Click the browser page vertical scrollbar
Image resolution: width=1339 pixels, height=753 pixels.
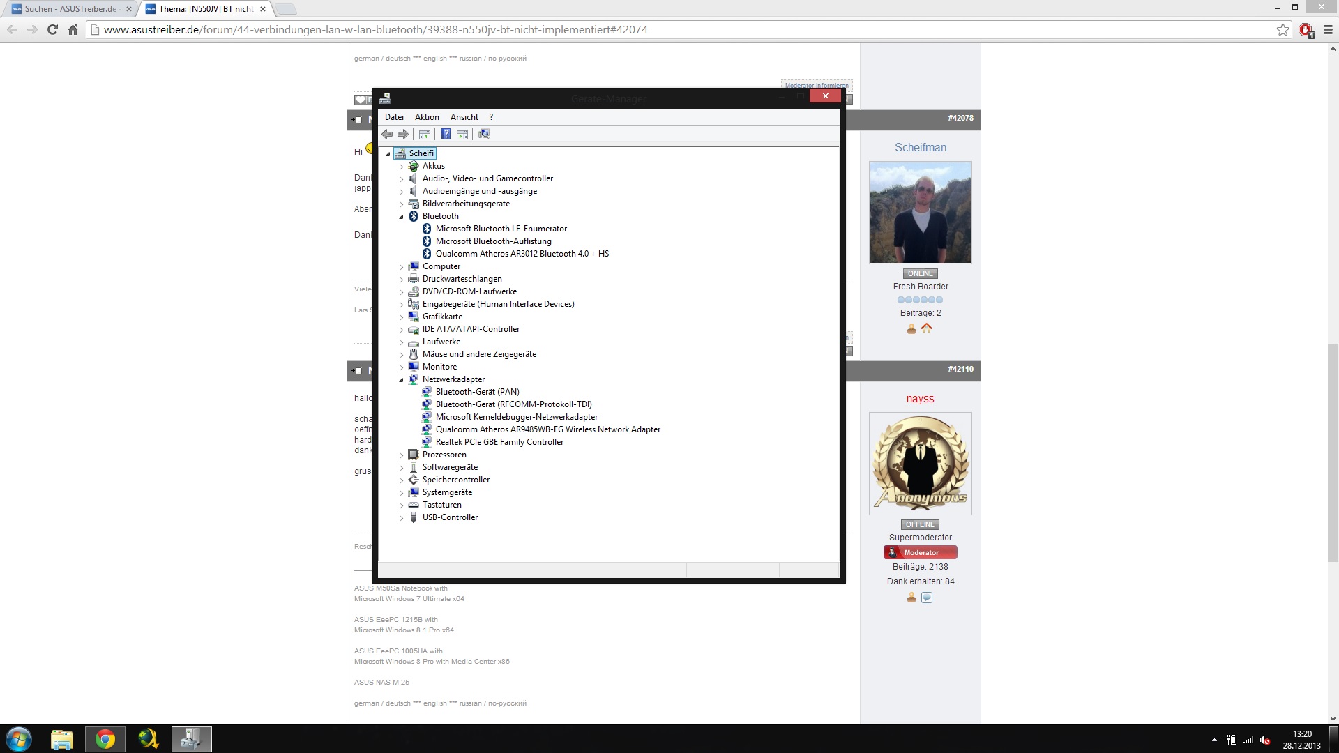pos(1333,453)
